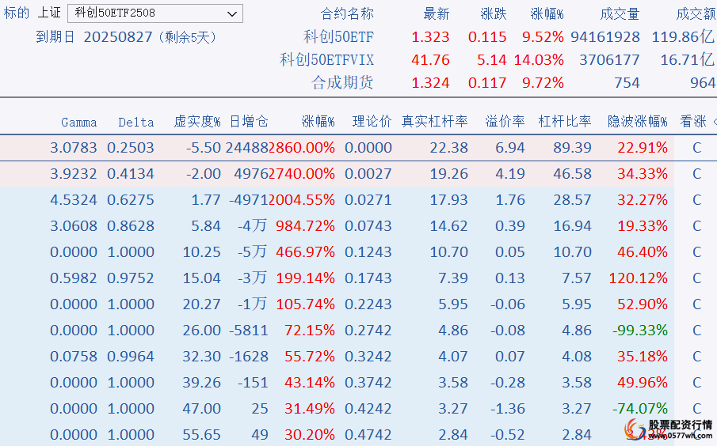Click theoretical price 0.0743
This screenshot has height=446, width=717.
tap(368, 226)
